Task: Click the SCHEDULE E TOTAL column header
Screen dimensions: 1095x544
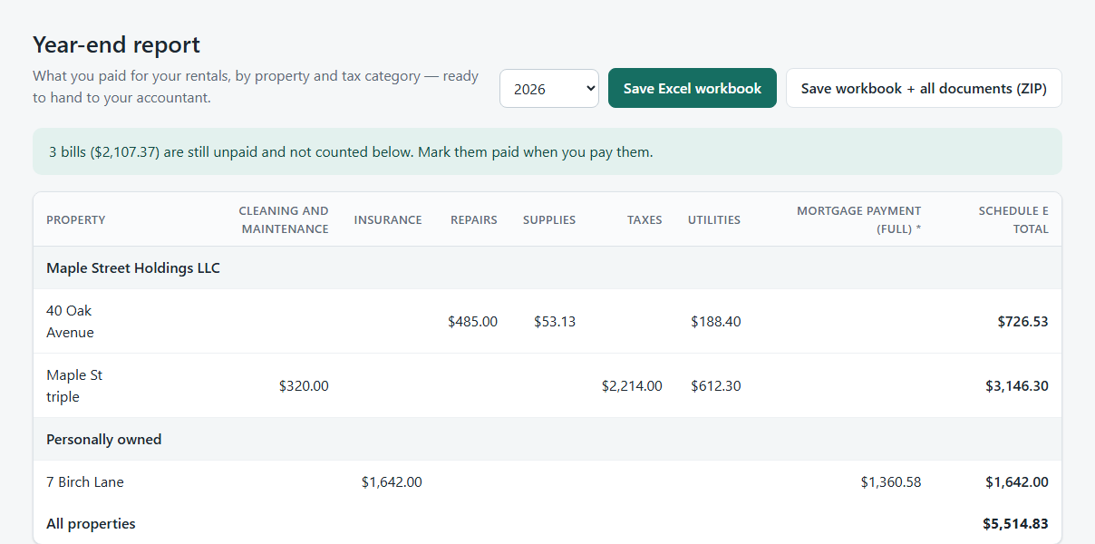Action: (1013, 219)
